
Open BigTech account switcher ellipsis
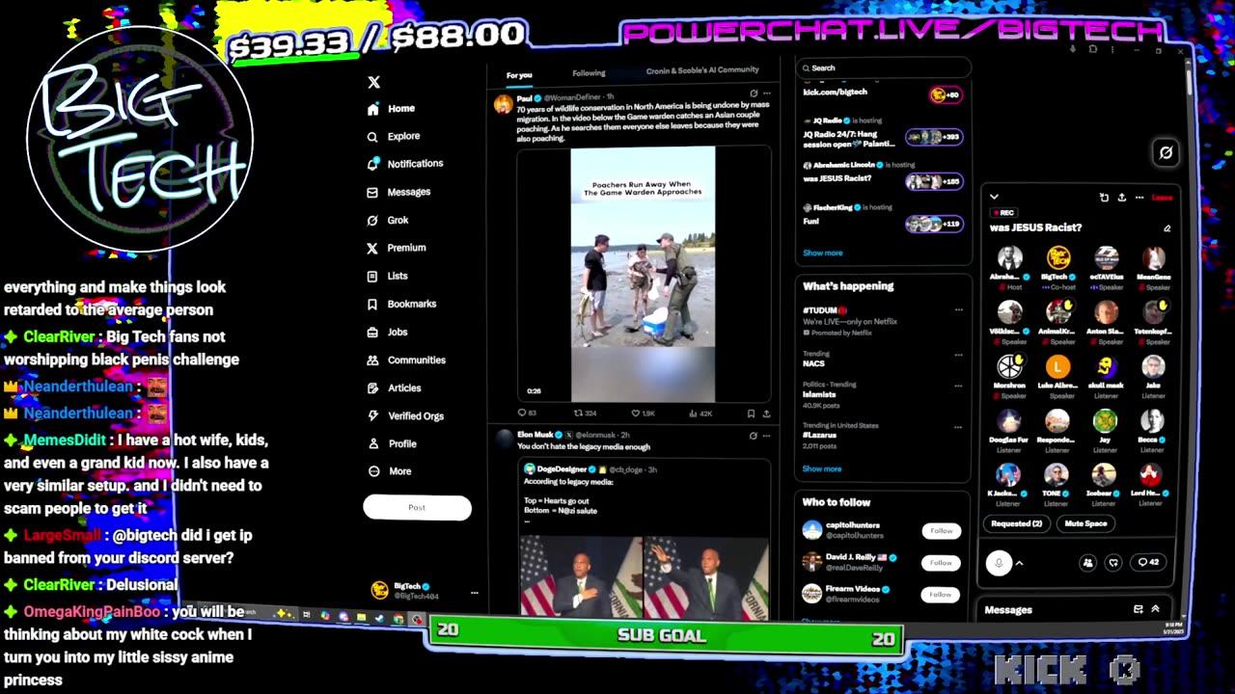point(474,593)
